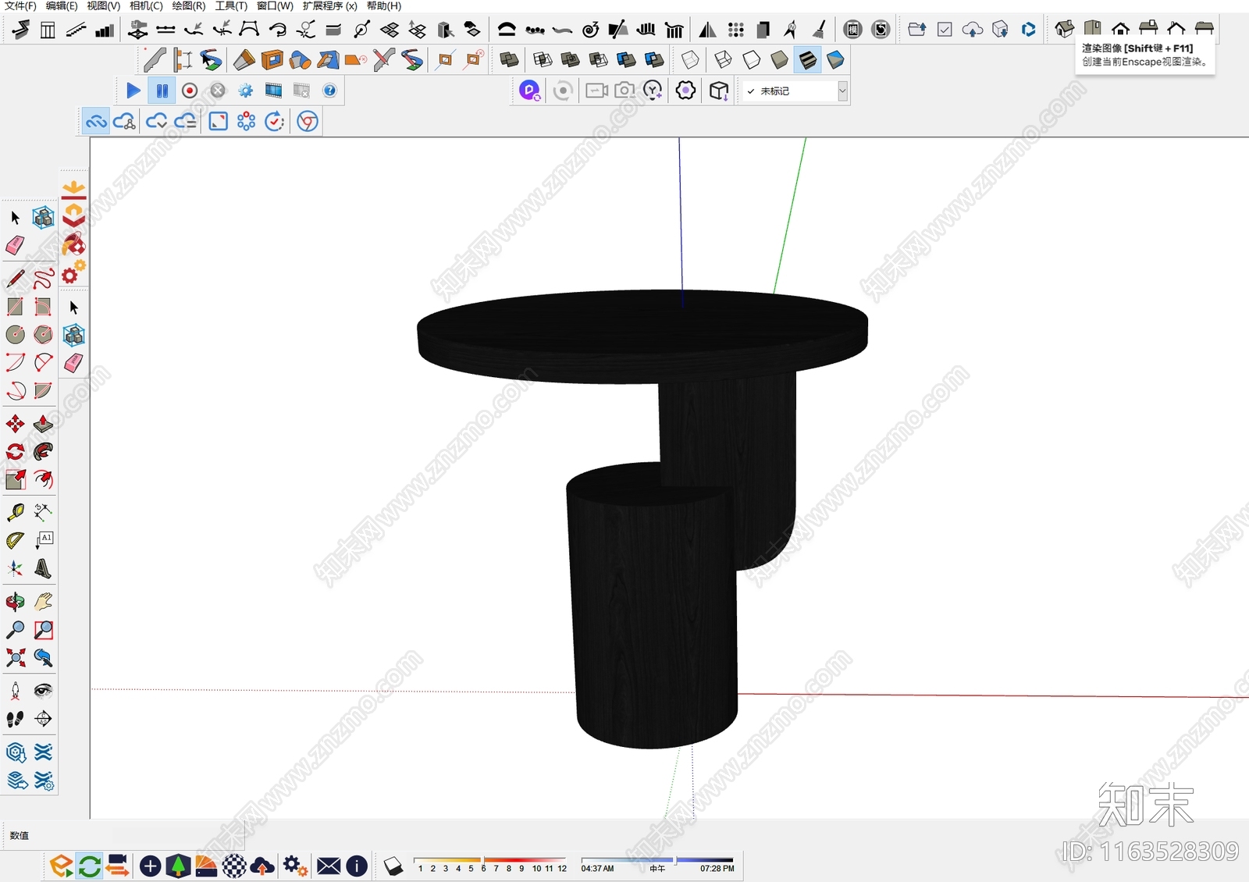Select the Section Plane tool
This screenshot has width=1249, height=882.
(43, 718)
